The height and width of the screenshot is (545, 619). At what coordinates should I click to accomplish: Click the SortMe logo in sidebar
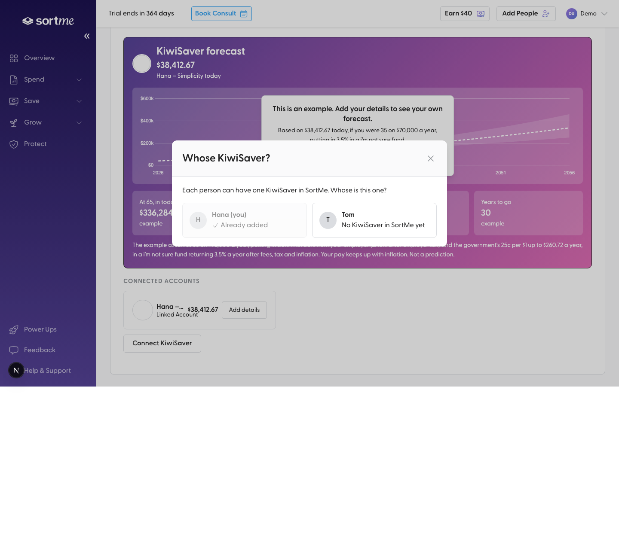coord(48,21)
